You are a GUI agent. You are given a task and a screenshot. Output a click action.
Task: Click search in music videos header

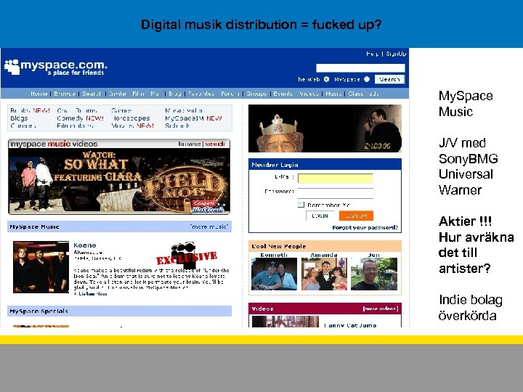click(215, 144)
